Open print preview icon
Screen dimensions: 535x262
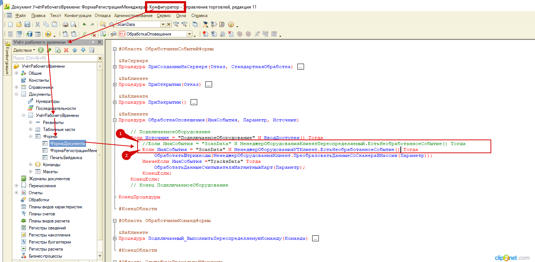click(73, 24)
